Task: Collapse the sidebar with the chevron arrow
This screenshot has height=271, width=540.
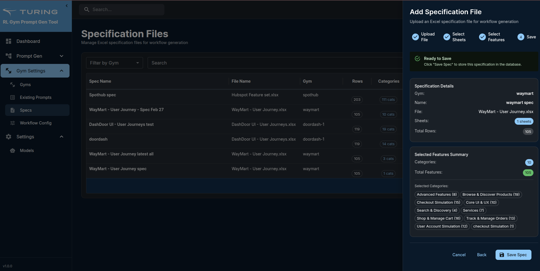Action: [67, 6]
